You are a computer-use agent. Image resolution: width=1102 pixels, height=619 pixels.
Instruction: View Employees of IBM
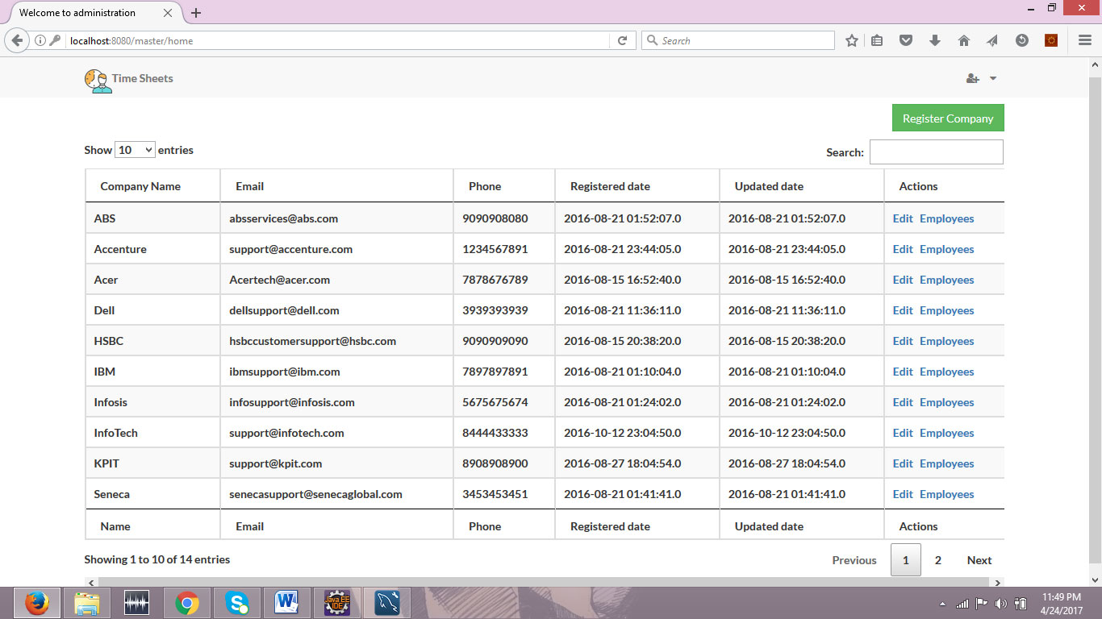coord(947,372)
